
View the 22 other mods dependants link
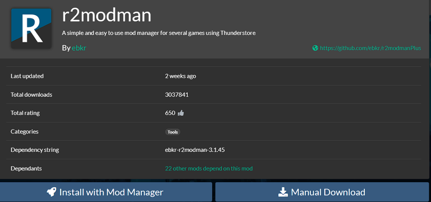click(x=209, y=168)
